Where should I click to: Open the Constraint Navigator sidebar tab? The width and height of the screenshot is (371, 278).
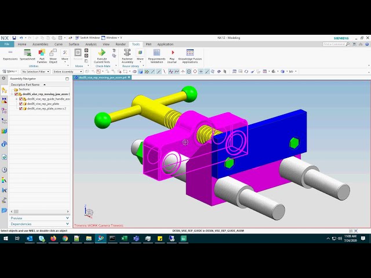tap(4, 100)
